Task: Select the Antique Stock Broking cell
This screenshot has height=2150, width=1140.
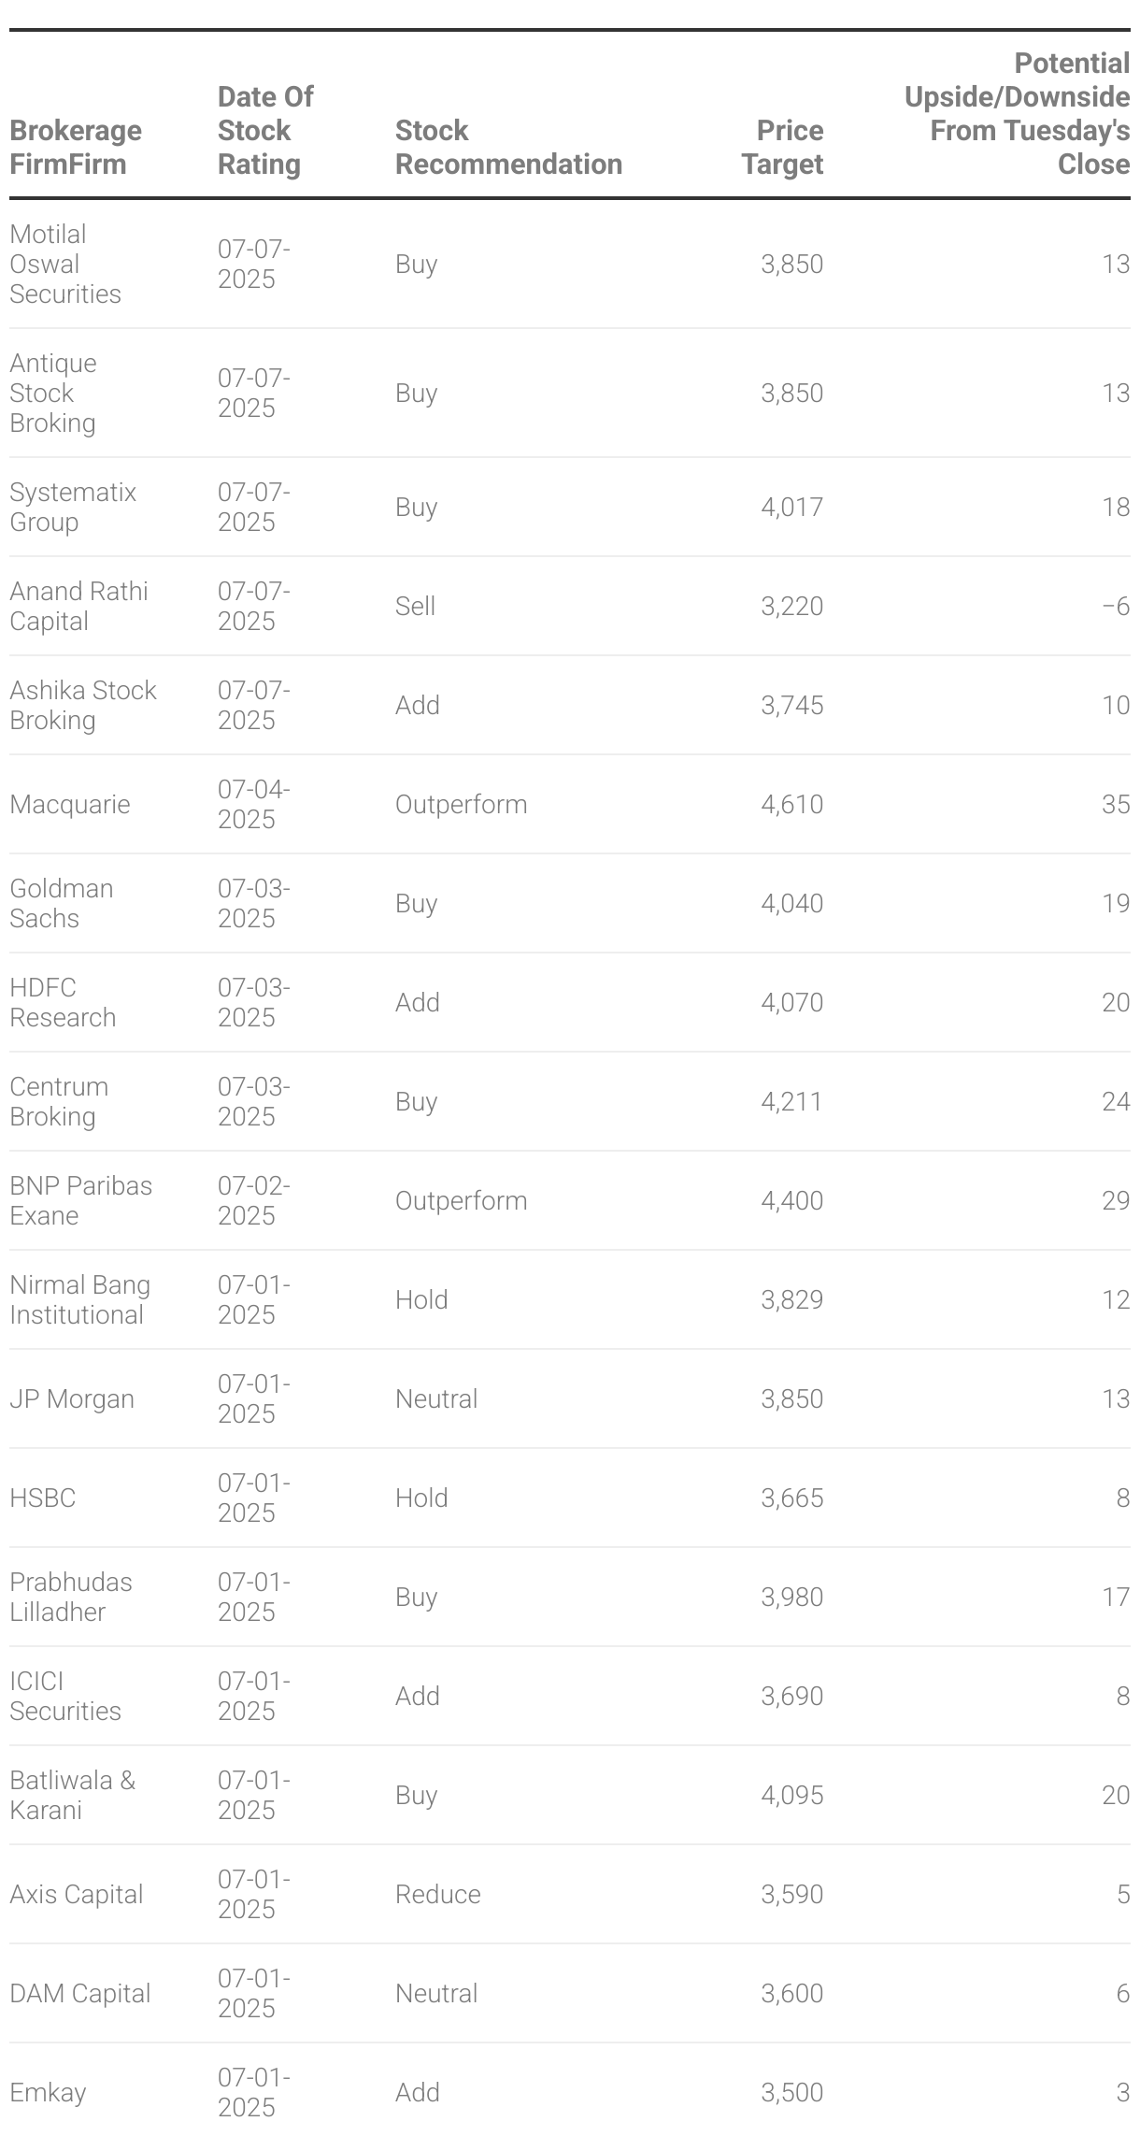Action: tap(53, 393)
